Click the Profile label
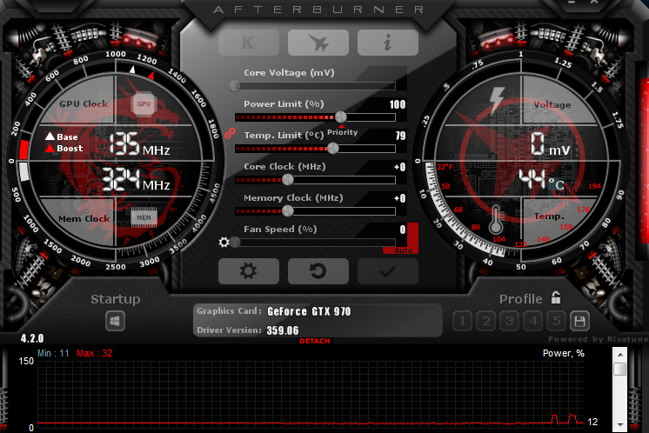649x433 pixels. coord(521,298)
